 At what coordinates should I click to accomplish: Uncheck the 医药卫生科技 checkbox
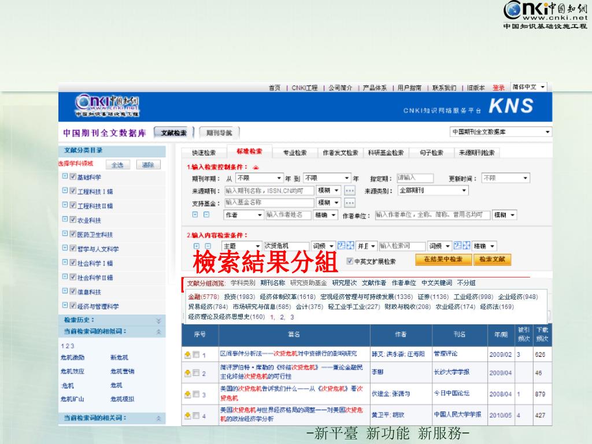[73, 234]
